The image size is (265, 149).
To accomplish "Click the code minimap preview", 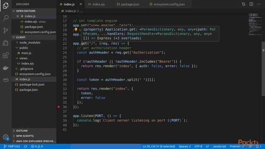I will click(255, 24).
